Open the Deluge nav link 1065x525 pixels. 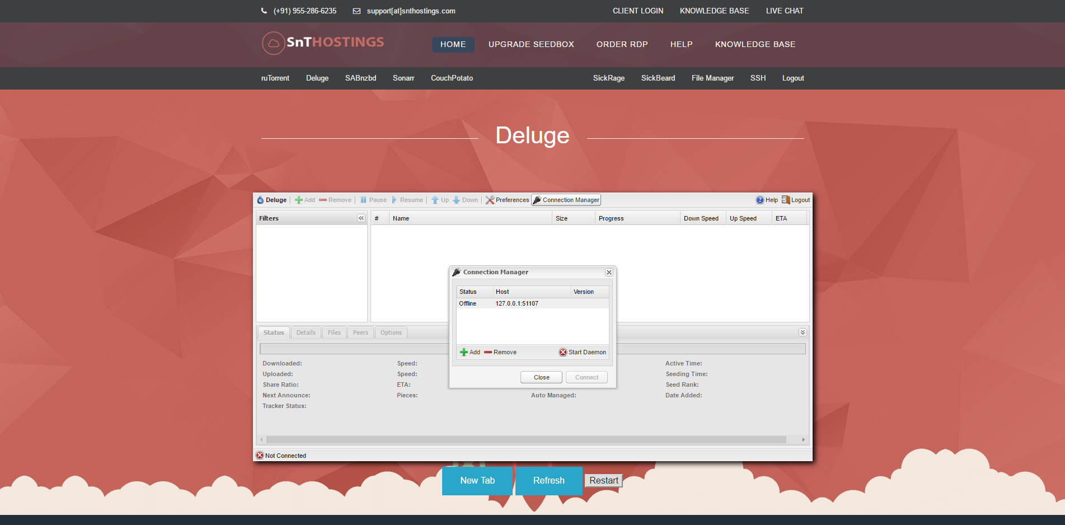317,78
